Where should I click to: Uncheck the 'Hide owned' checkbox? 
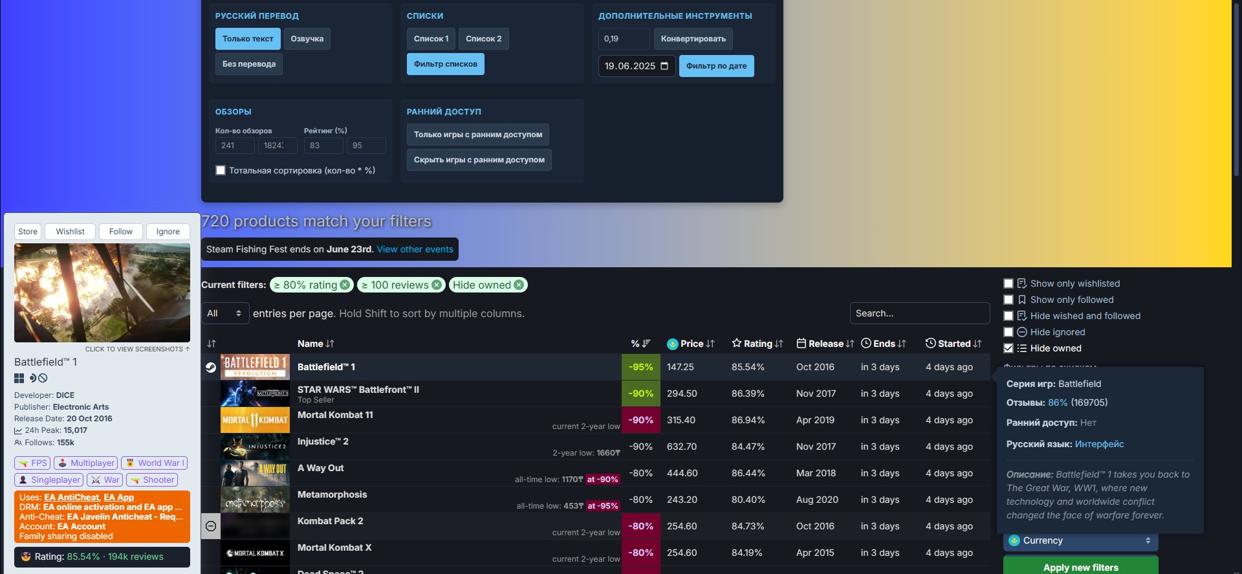click(x=1008, y=348)
